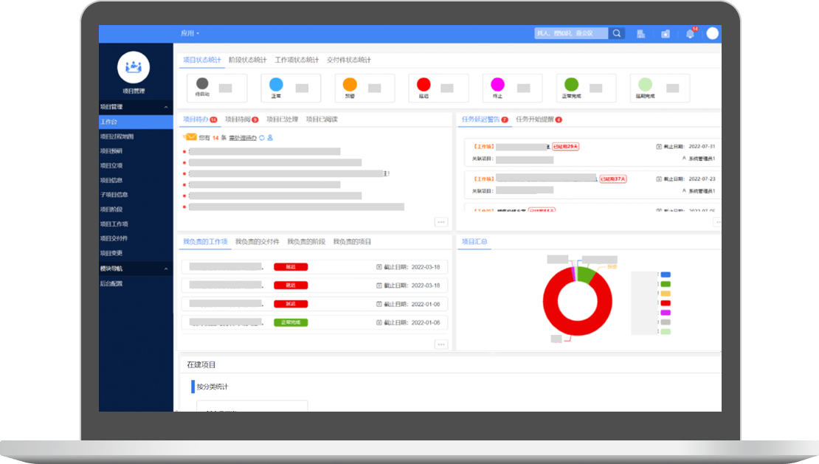
Task: Switch to 阶段状态统计 tab
Action: [x=247, y=60]
